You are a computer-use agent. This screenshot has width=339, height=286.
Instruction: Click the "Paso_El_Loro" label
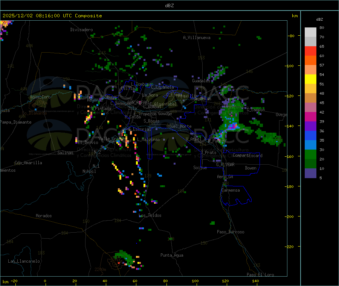pyautogui.click(x=260, y=275)
